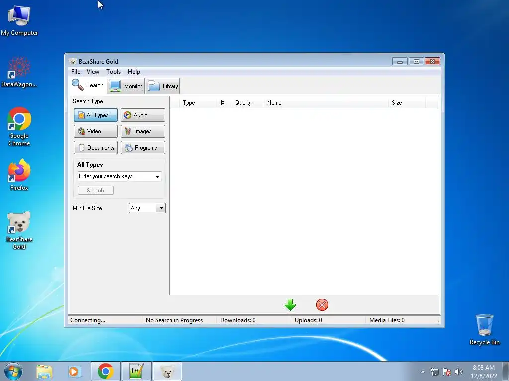Select the Images search type
This screenshot has height=381, width=509.
(143, 131)
